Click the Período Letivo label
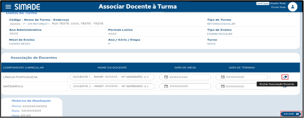The height and width of the screenshot is (118, 304). pyautogui.click(x=121, y=30)
